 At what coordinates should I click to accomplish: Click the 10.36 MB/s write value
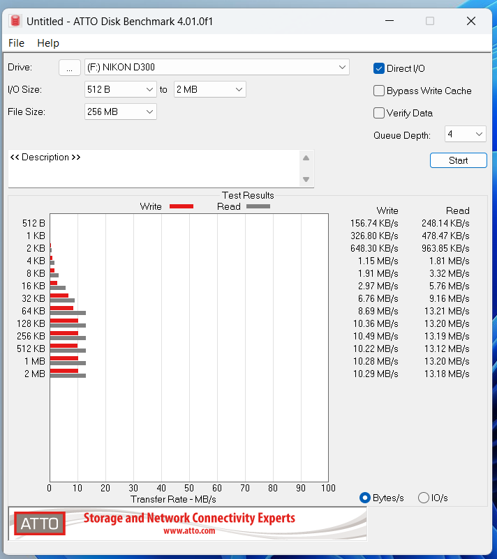point(376,323)
